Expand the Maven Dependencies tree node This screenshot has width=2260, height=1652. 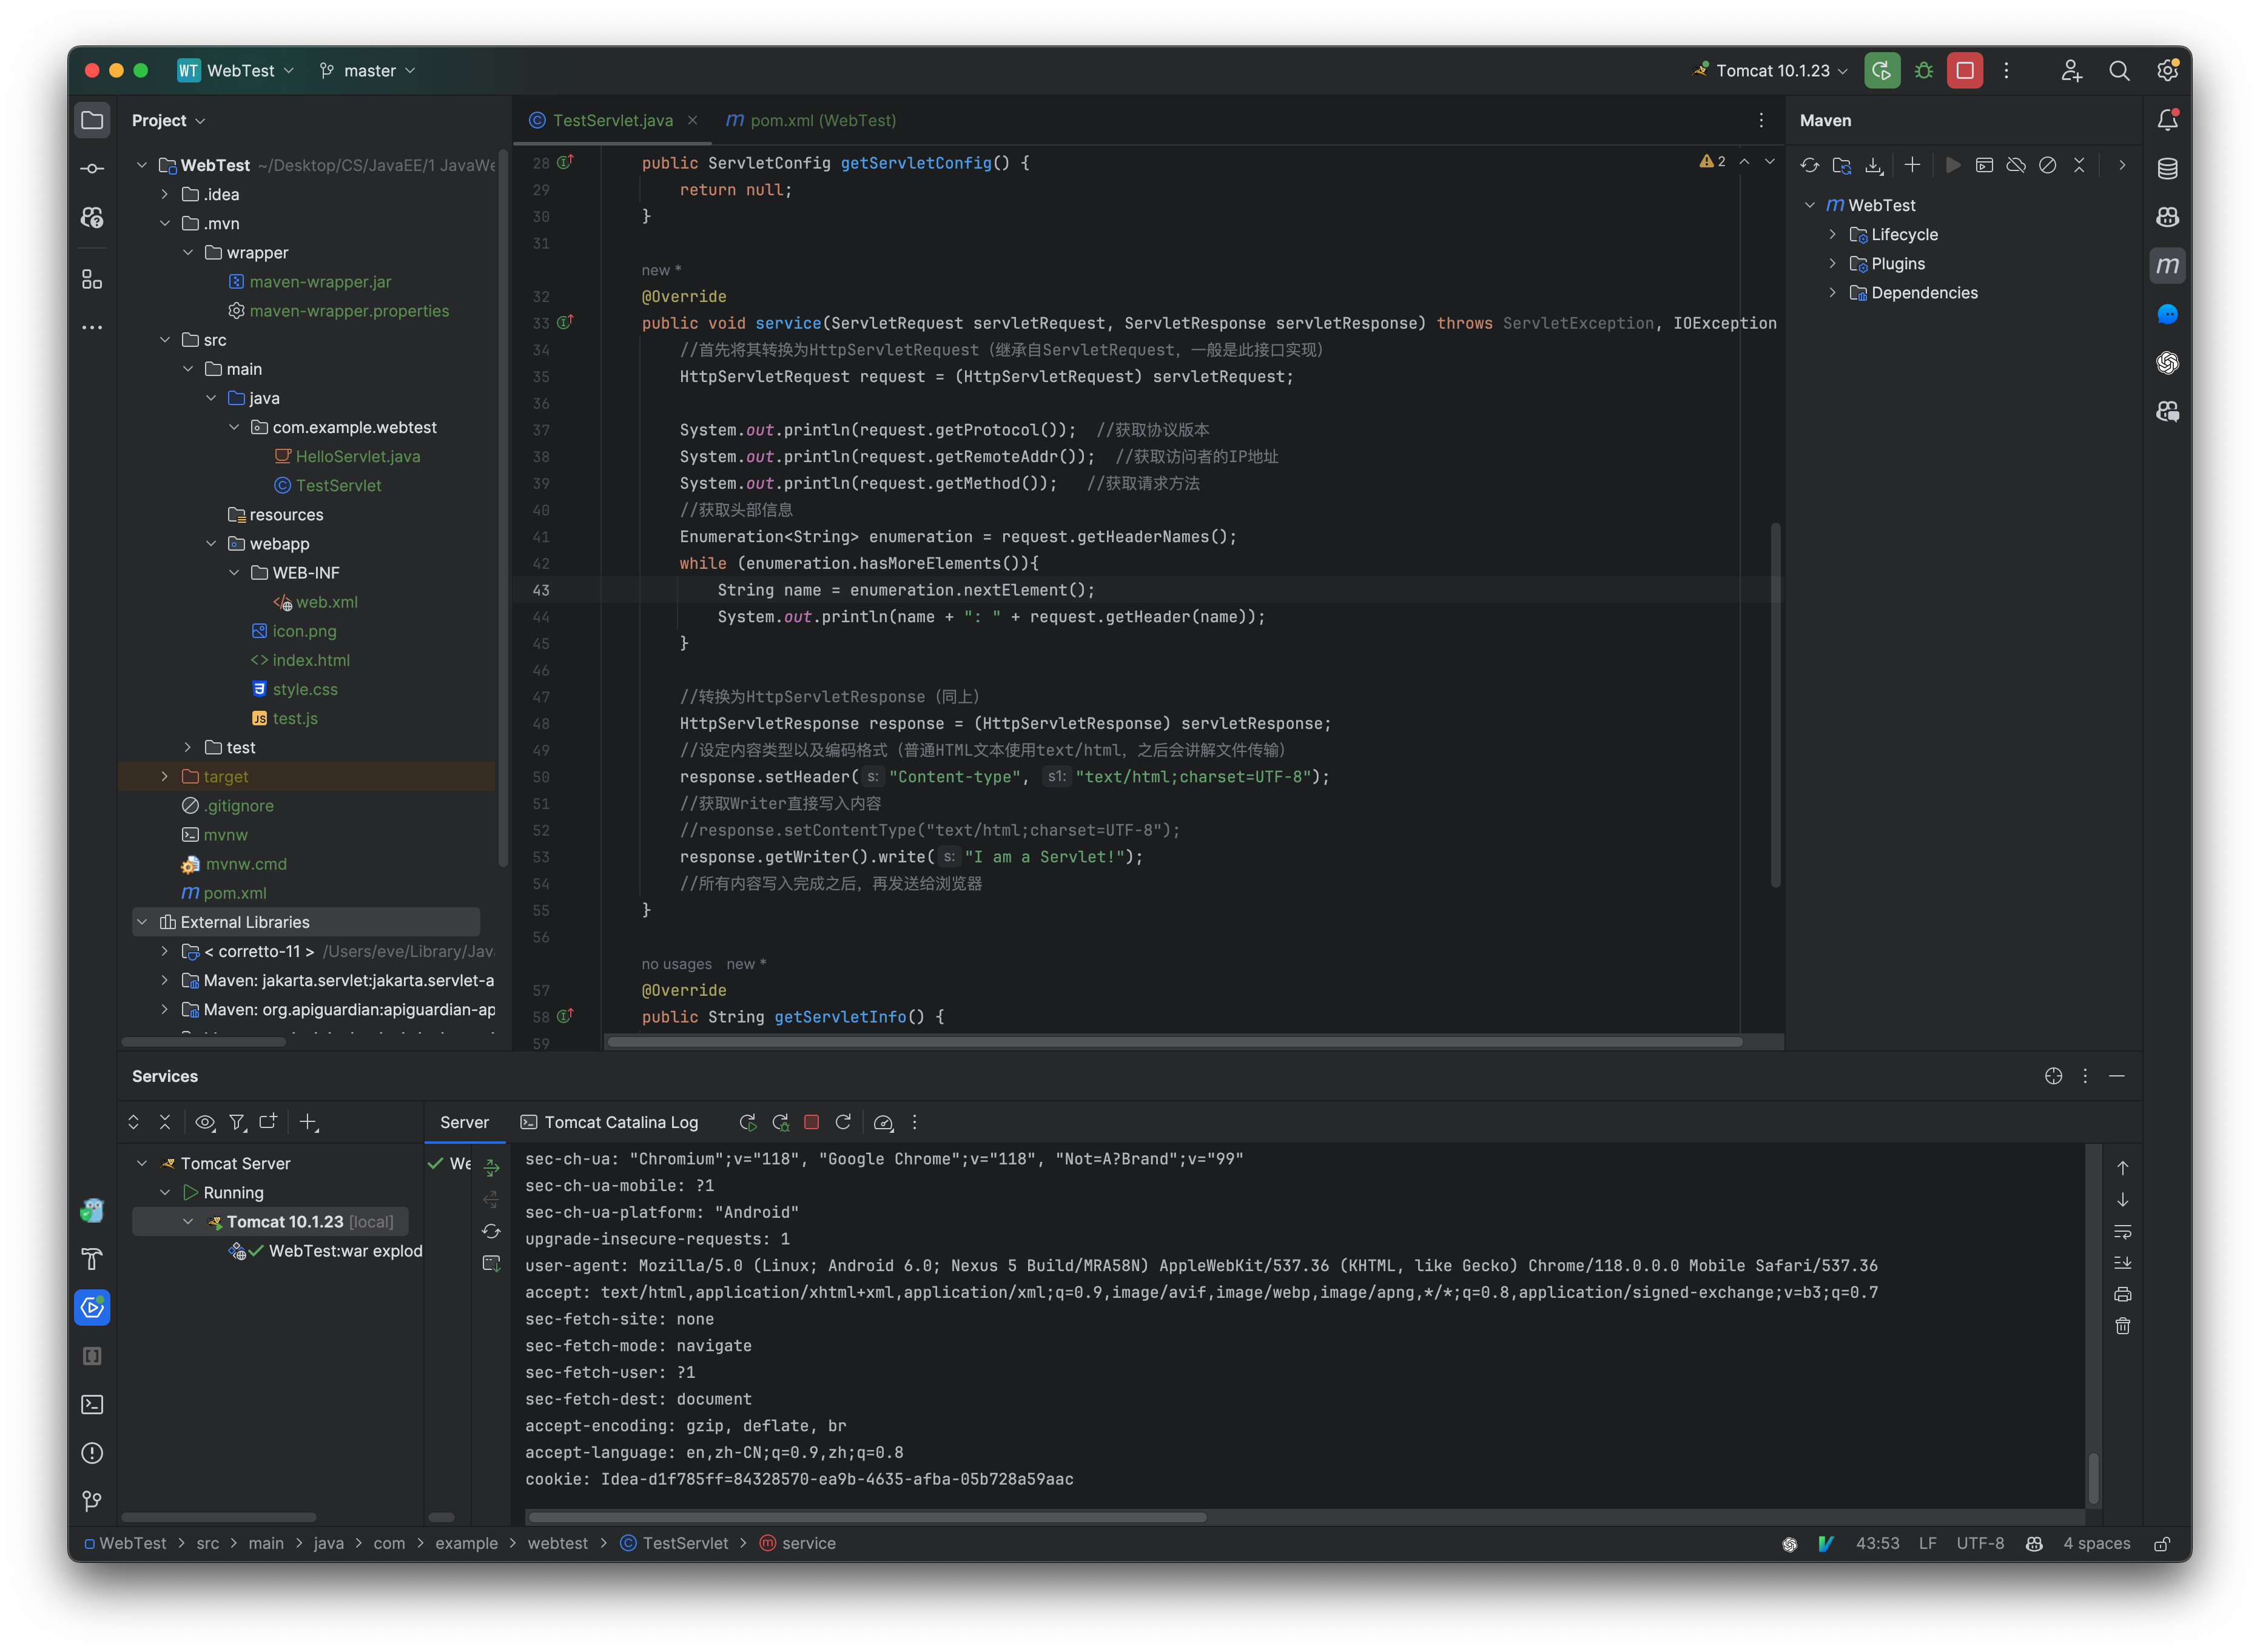click(x=1832, y=291)
